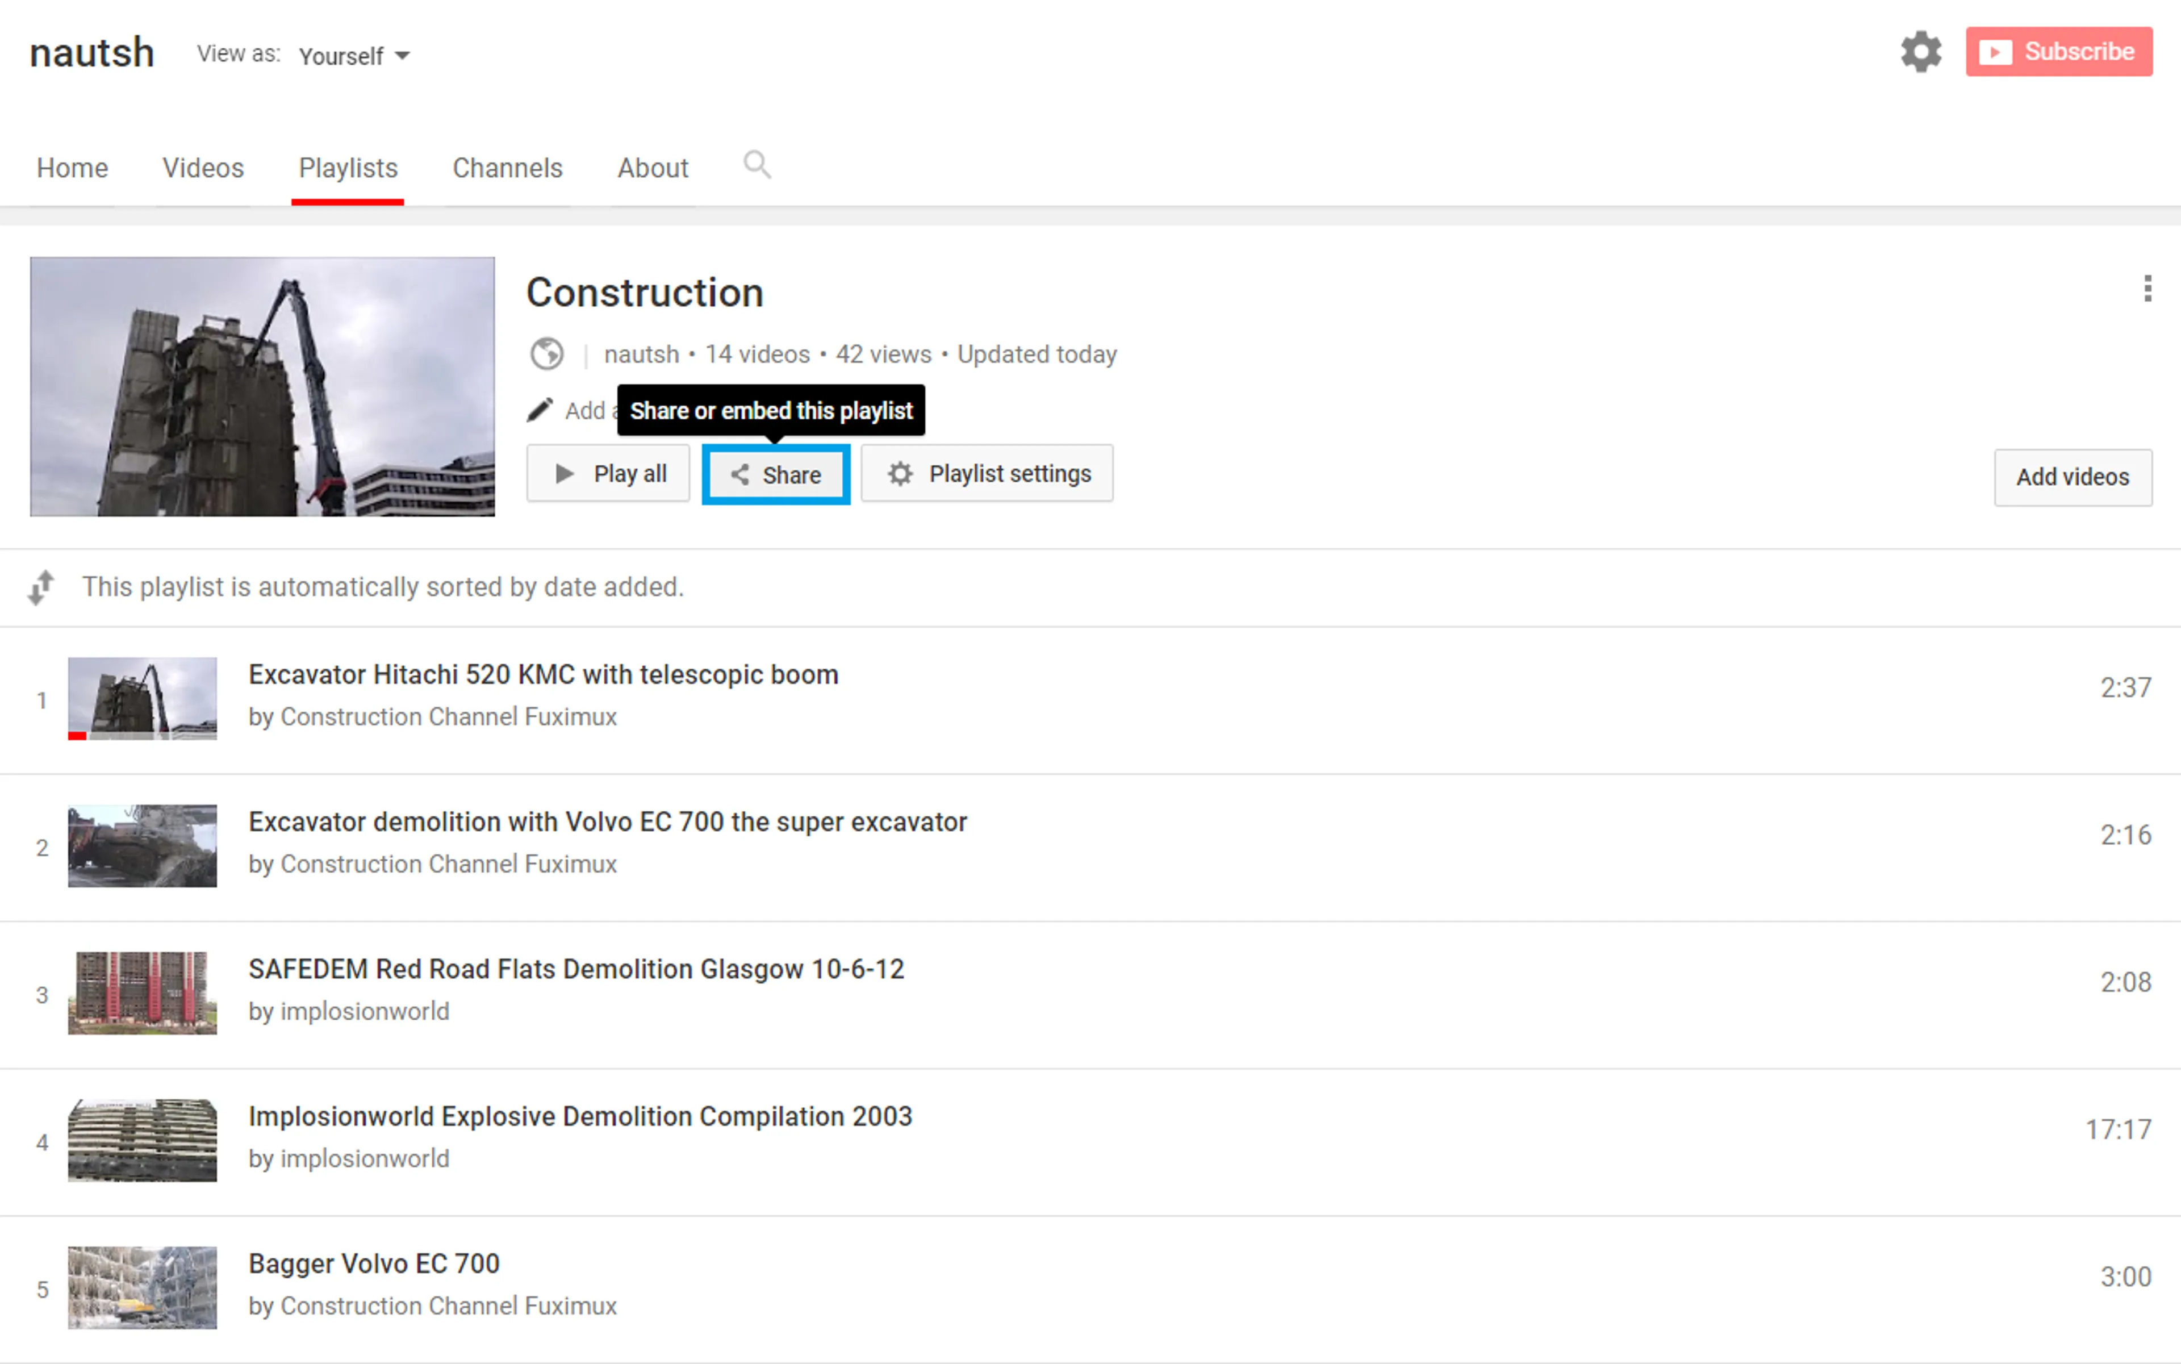Viewport: 2181px width, 1364px height.
Task: Open Playlist settings
Action: [987, 474]
